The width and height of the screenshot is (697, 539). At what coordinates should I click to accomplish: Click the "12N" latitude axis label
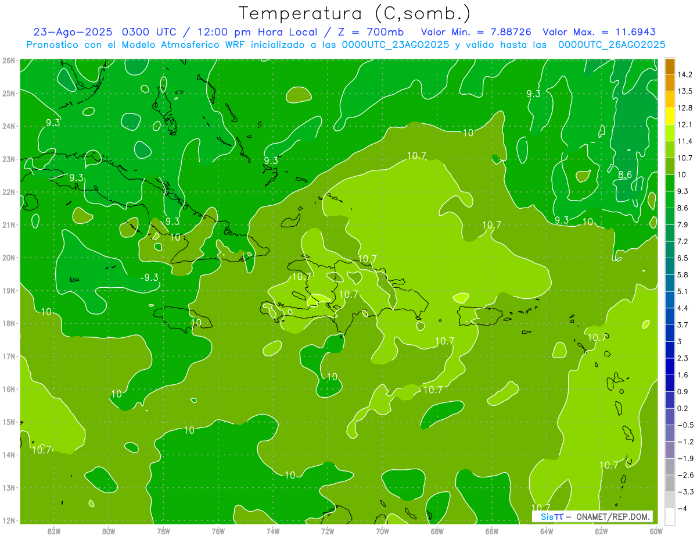8,520
